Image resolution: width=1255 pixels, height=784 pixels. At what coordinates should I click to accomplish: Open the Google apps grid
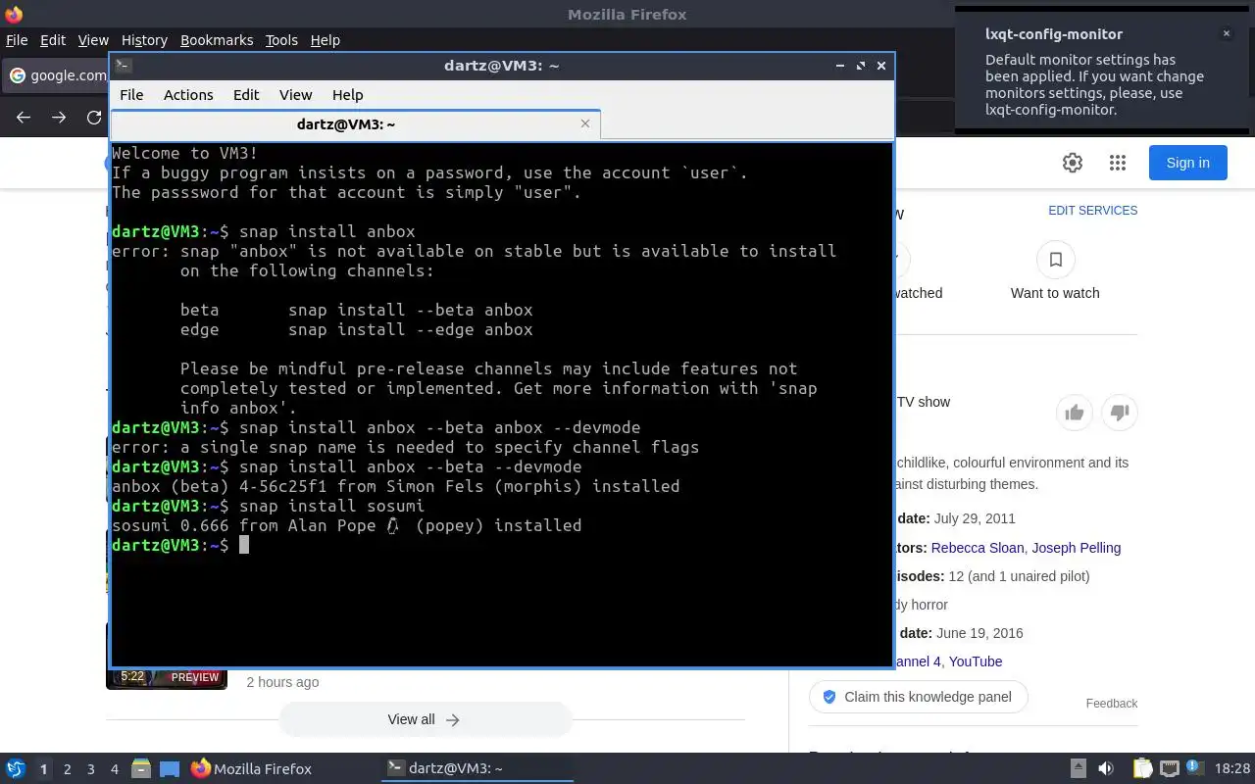point(1118,163)
